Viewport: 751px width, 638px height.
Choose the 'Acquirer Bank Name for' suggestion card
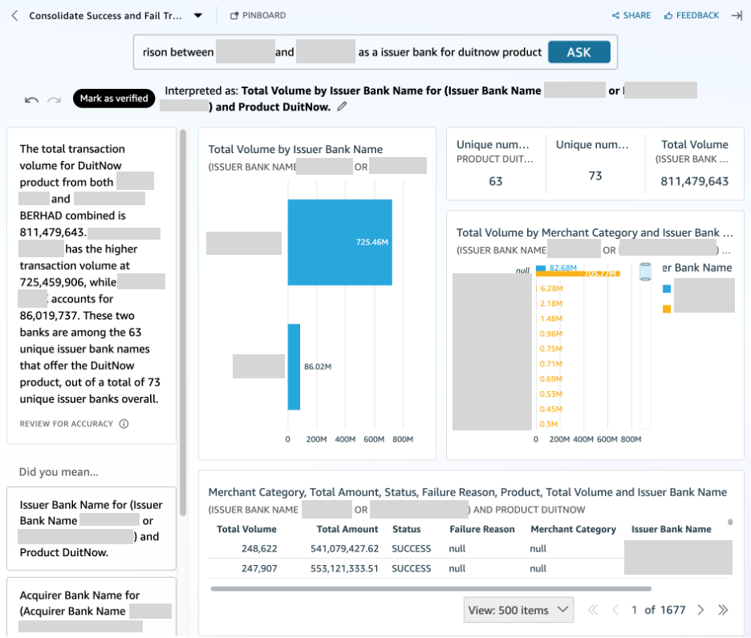point(91,605)
